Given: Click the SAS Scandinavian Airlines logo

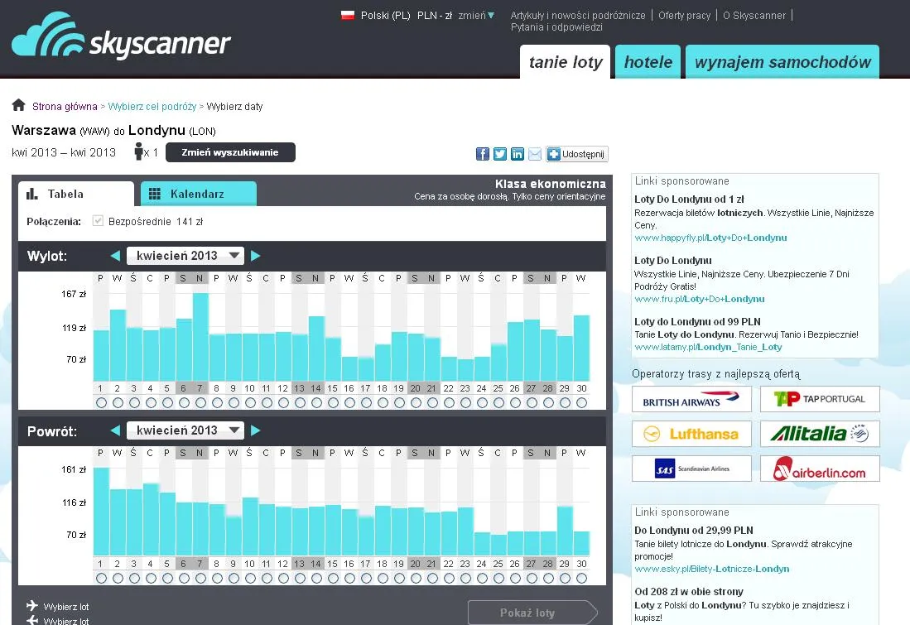Looking at the screenshot, I should click(691, 469).
